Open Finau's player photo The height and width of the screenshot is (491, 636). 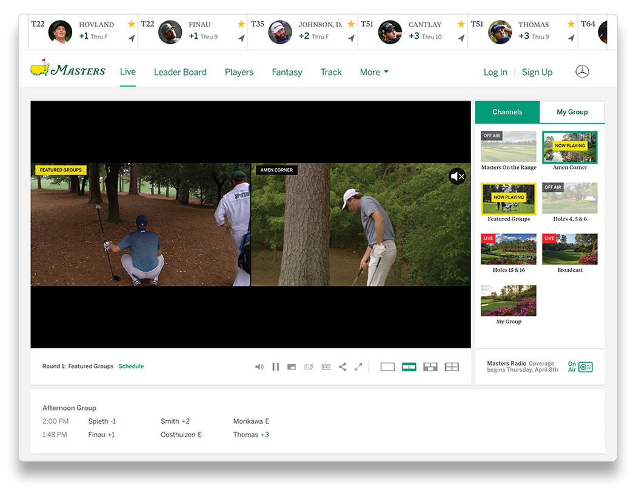coord(170,32)
